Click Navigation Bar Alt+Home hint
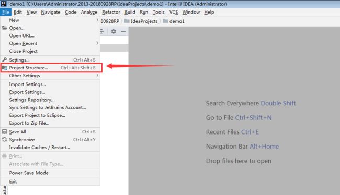This screenshot has height=195, width=340. (x=242, y=147)
